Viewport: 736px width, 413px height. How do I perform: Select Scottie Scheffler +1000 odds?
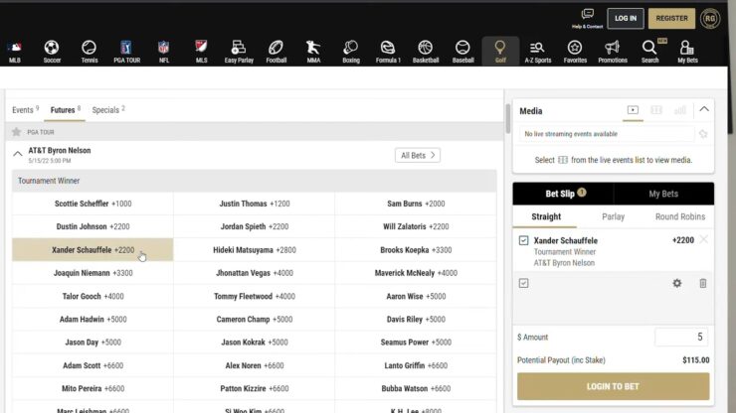click(x=92, y=204)
